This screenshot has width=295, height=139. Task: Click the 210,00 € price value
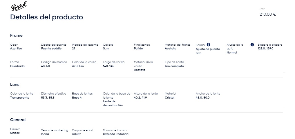click(x=268, y=14)
